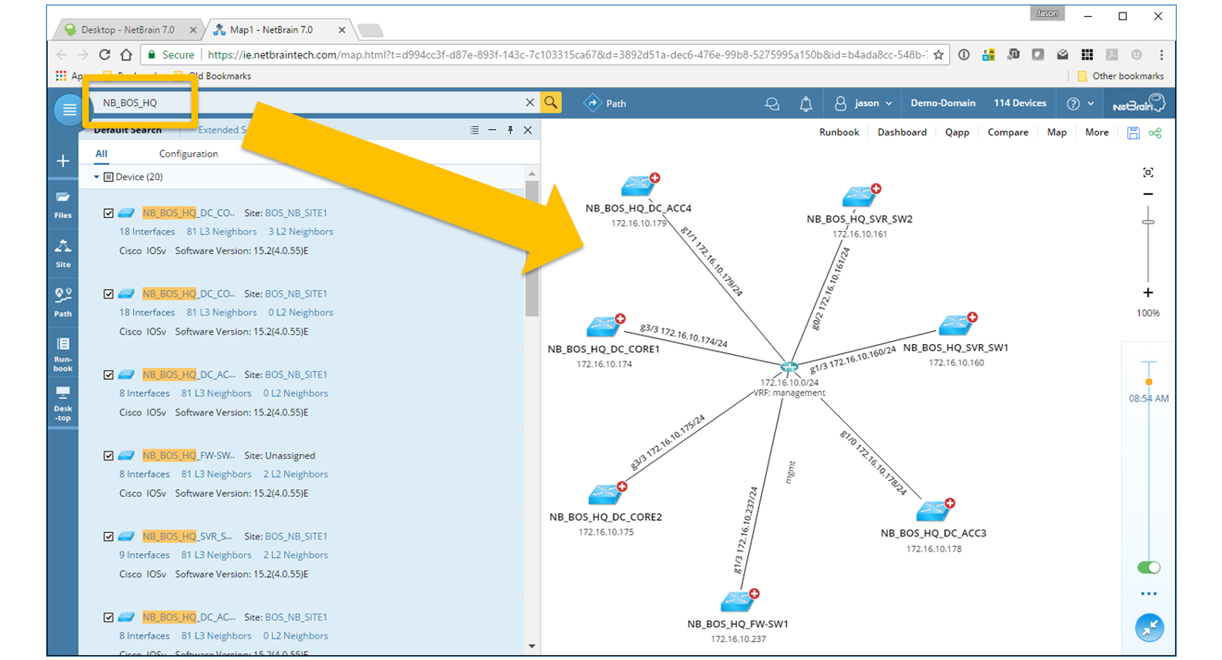Open the jason user dropdown
The image size is (1222, 660).
pos(864,103)
